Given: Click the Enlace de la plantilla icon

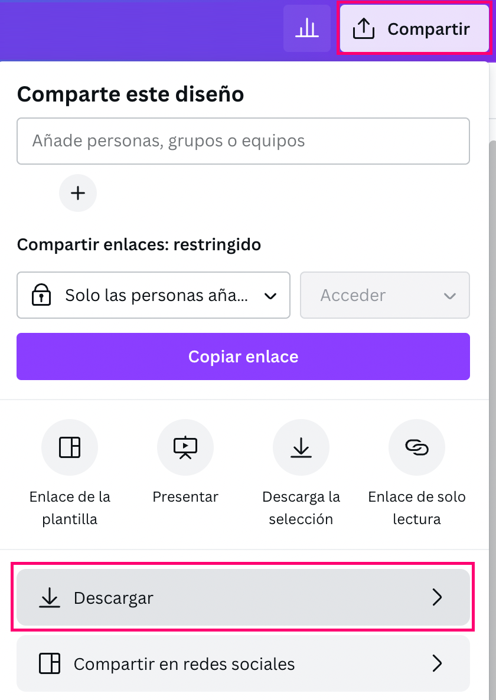Looking at the screenshot, I should click(70, 448).
